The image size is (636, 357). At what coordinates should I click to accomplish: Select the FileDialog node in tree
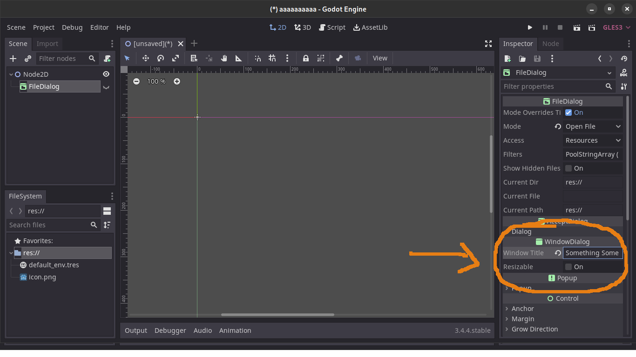pos(60,86)
